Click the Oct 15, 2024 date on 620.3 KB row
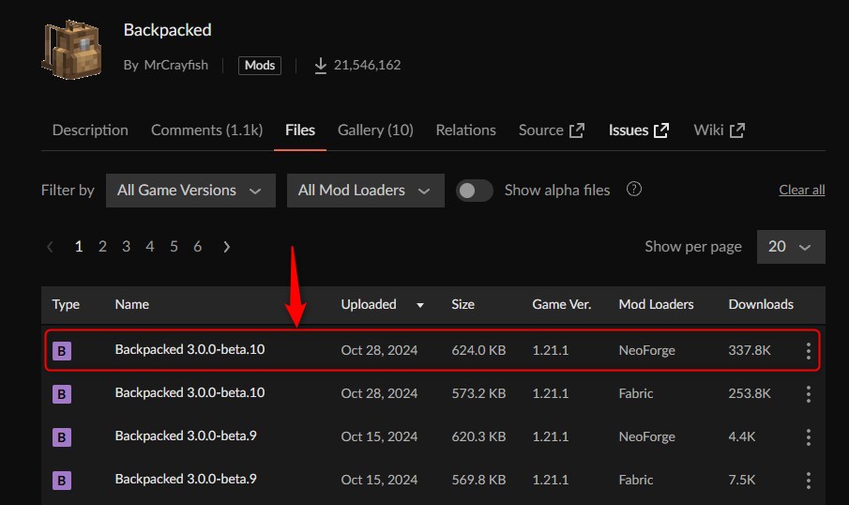Image resolution: width=849 pixels, height=505 pixels. coord(379,436)
